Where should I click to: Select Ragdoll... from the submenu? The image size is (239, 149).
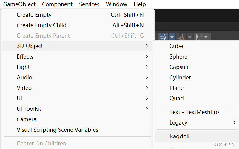coord(181,136)
